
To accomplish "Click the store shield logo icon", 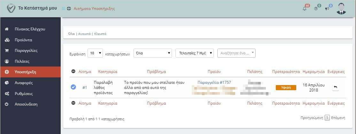I will 11,8.
